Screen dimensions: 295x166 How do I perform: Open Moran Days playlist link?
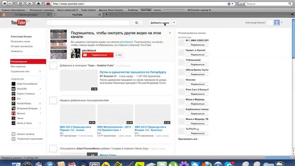[107, 155]
